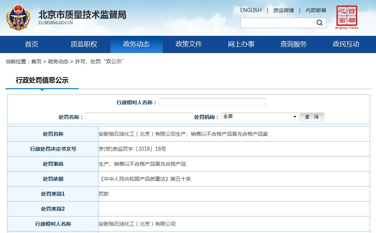Open the Beijing-China red seal logo
This screenshot has height=233, width=376.
[347, 17]
